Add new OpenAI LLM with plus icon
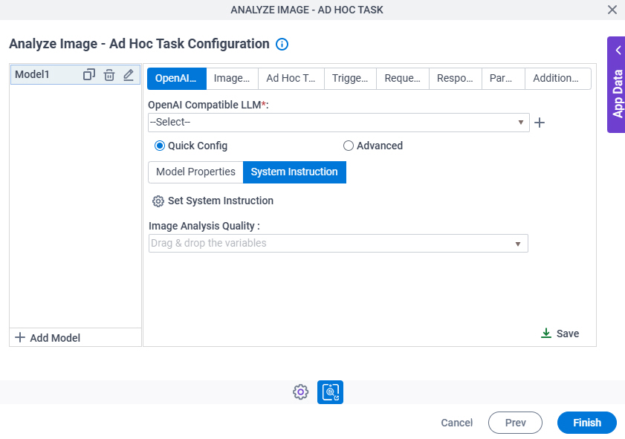The image size is (625, 439). point(540,123)
